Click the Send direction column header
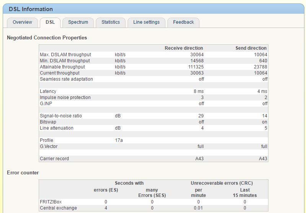Viewport: 306px width, 213px height. click(251, 48)
